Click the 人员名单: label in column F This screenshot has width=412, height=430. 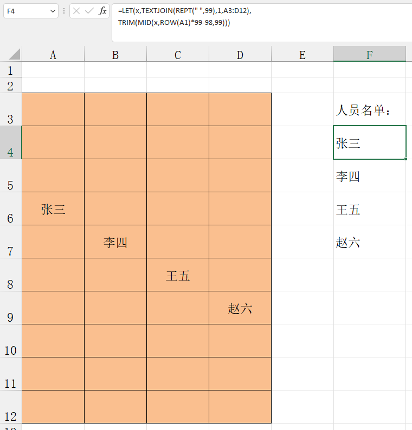pos(363,110)
